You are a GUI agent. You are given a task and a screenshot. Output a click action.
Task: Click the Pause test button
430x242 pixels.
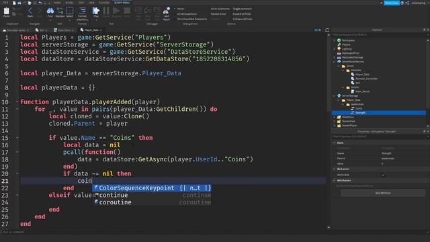[106, 11]
